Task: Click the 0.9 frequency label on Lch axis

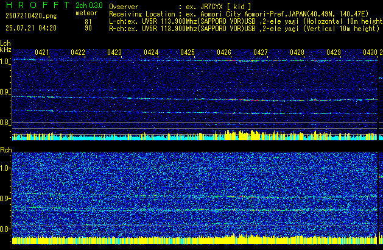Action: (5, 92)
